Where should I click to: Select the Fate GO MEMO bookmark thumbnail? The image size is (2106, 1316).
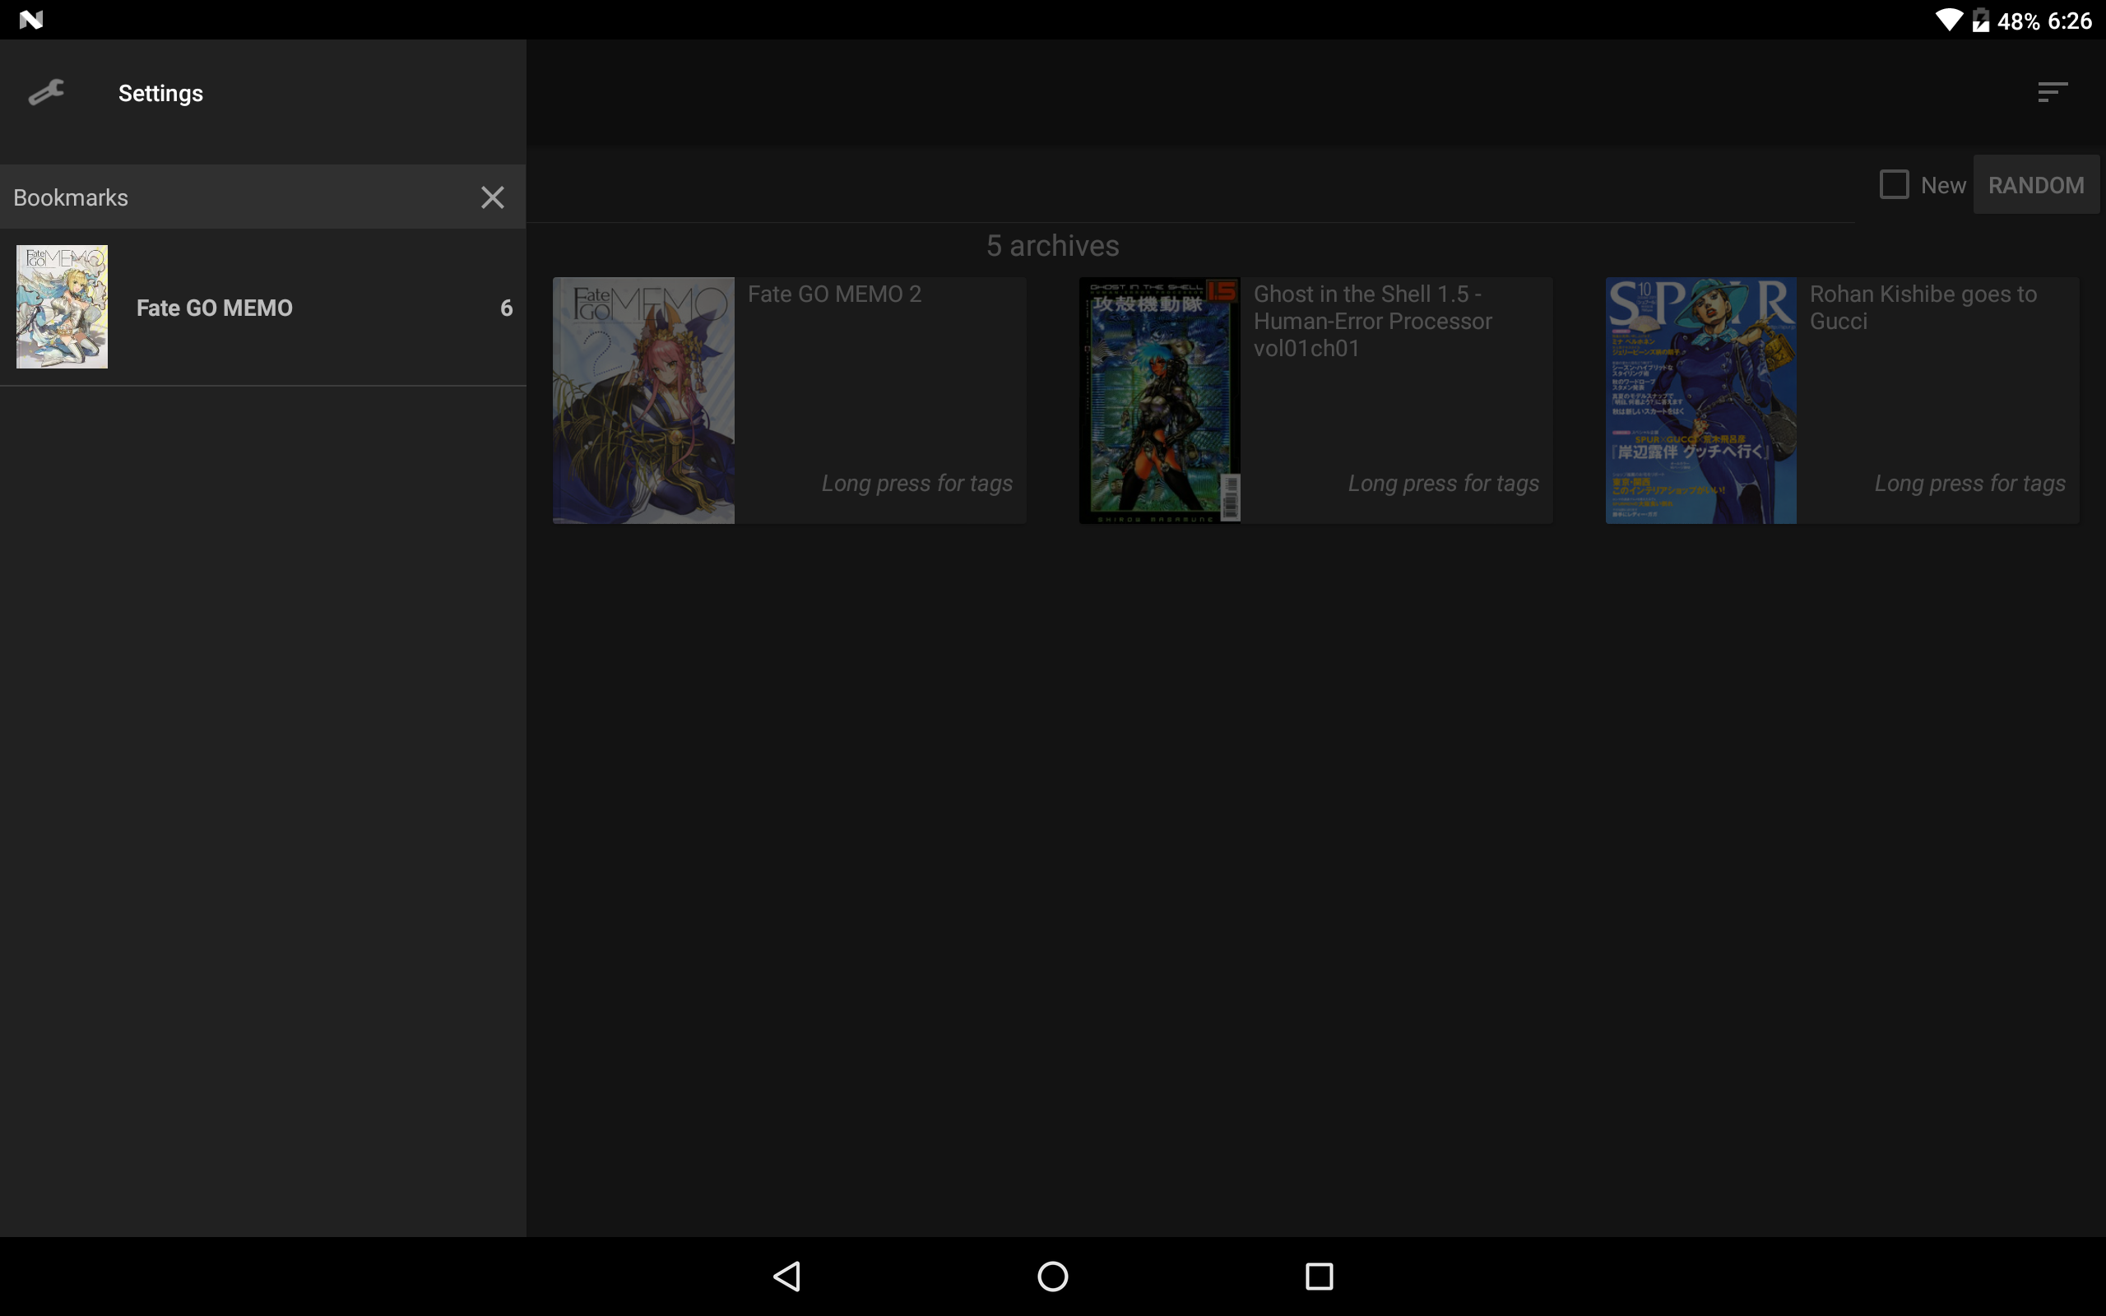62,306
